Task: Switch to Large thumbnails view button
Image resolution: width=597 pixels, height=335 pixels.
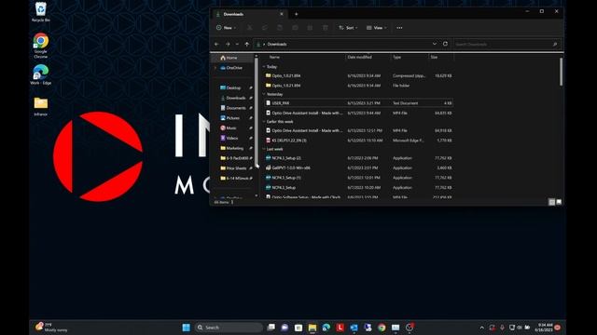Action: click(x=559, y=202)
